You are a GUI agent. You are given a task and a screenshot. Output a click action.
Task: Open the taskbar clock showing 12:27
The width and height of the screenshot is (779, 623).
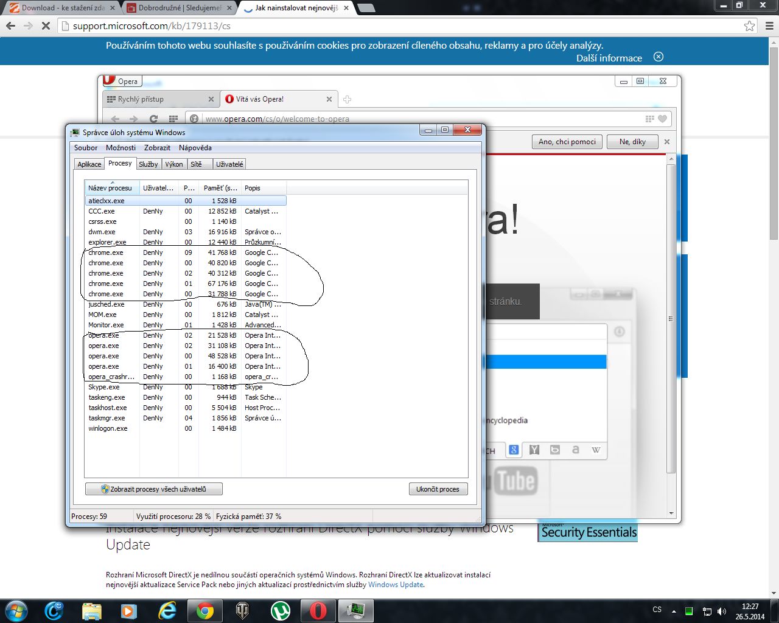pos(750,611)
